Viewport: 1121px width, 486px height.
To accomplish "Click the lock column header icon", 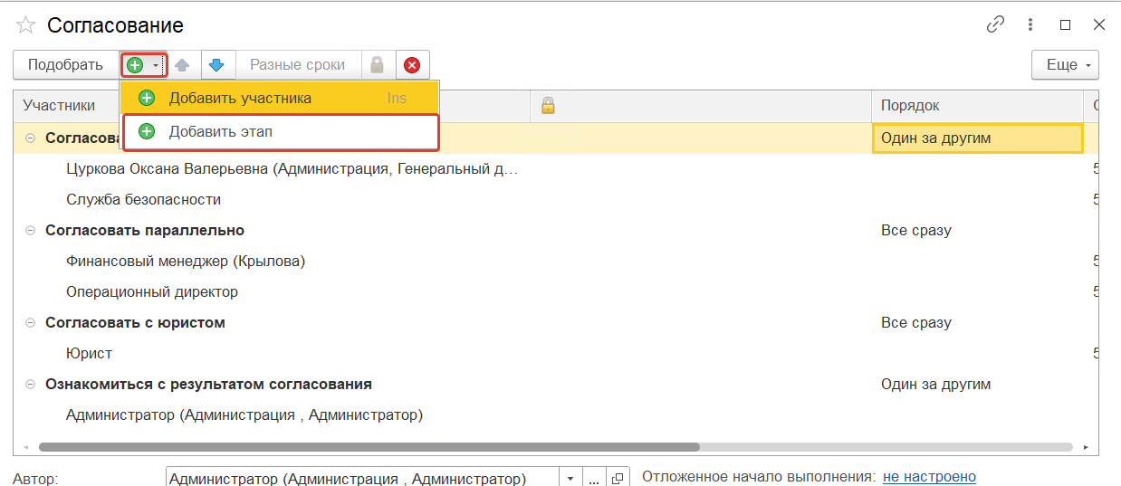I will 547,106.
